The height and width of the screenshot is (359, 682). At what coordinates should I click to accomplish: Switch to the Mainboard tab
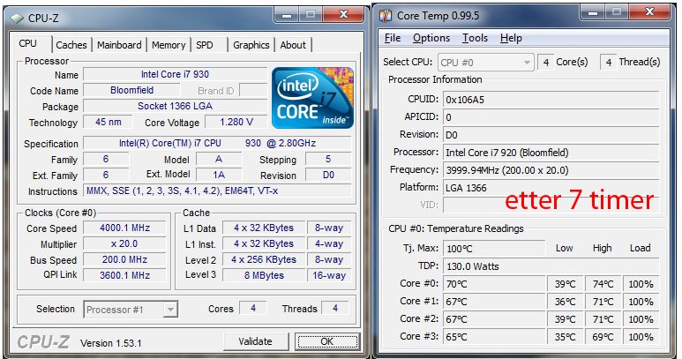tap(119, 45)
